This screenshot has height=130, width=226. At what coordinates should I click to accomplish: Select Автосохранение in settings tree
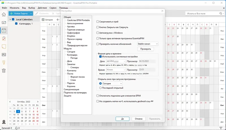pos(75,23)
